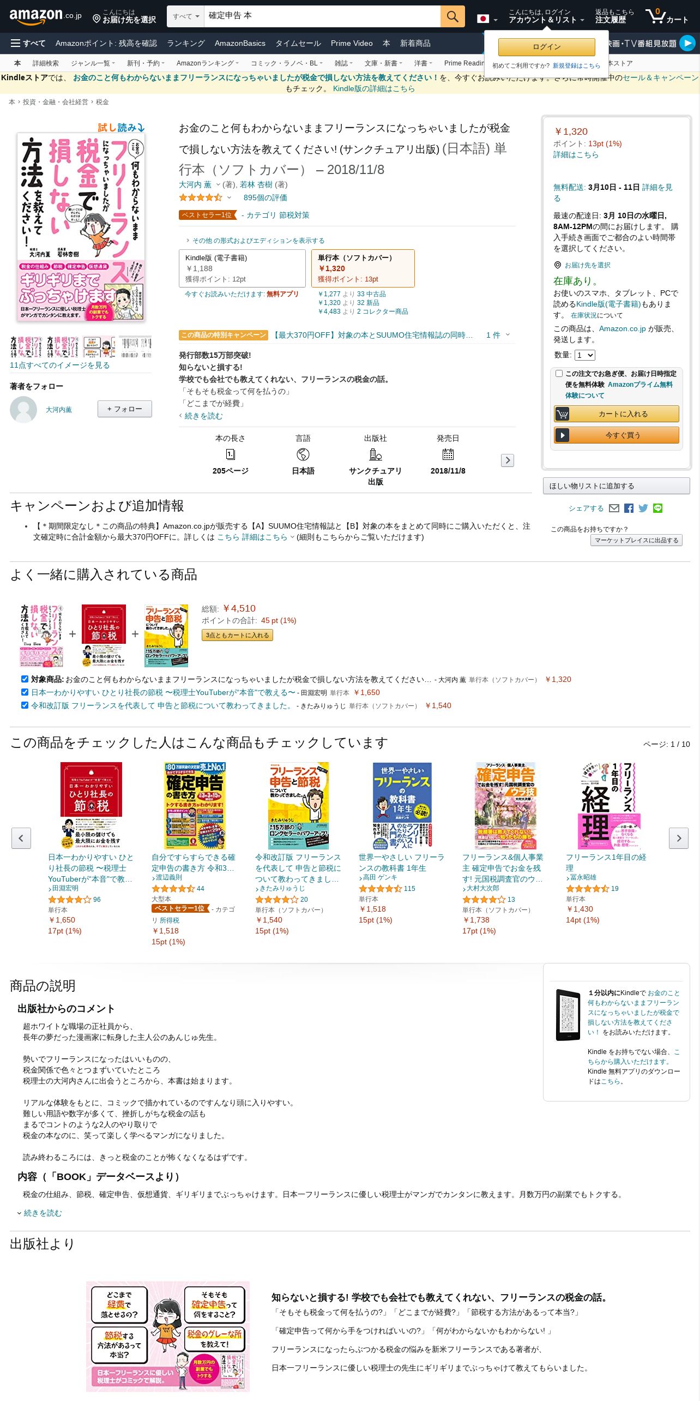
Task: Share the book via the email envelope icon
Action: point(614,508)
